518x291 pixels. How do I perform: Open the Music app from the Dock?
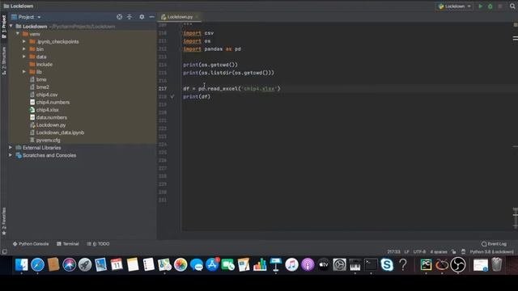[291, 264]
